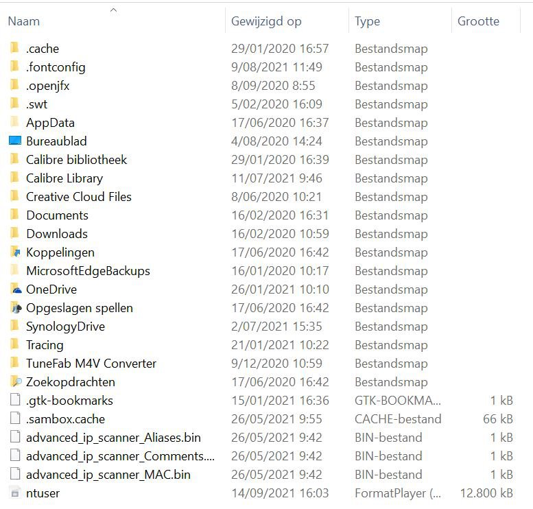Click the Zoekopdrachten search folder icon
Screen dimensions: 533x509
pyautogui.click(x=16, y=381)
